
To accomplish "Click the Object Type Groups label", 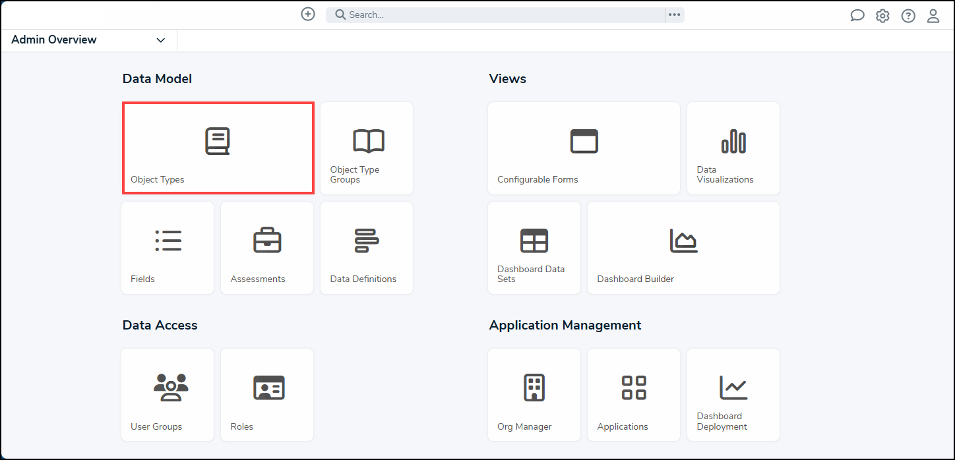I will pos(355,175).
